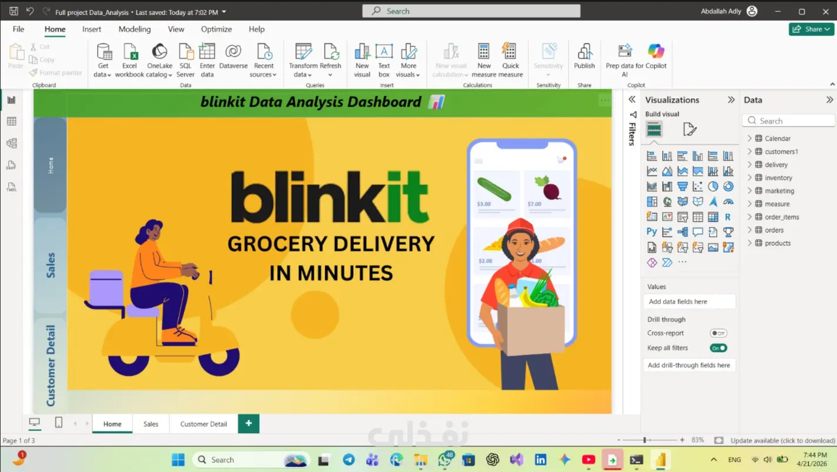The width and height of the screenshot is (837, 472).
Task: Expand the order_items table
Action: [749, 217]
